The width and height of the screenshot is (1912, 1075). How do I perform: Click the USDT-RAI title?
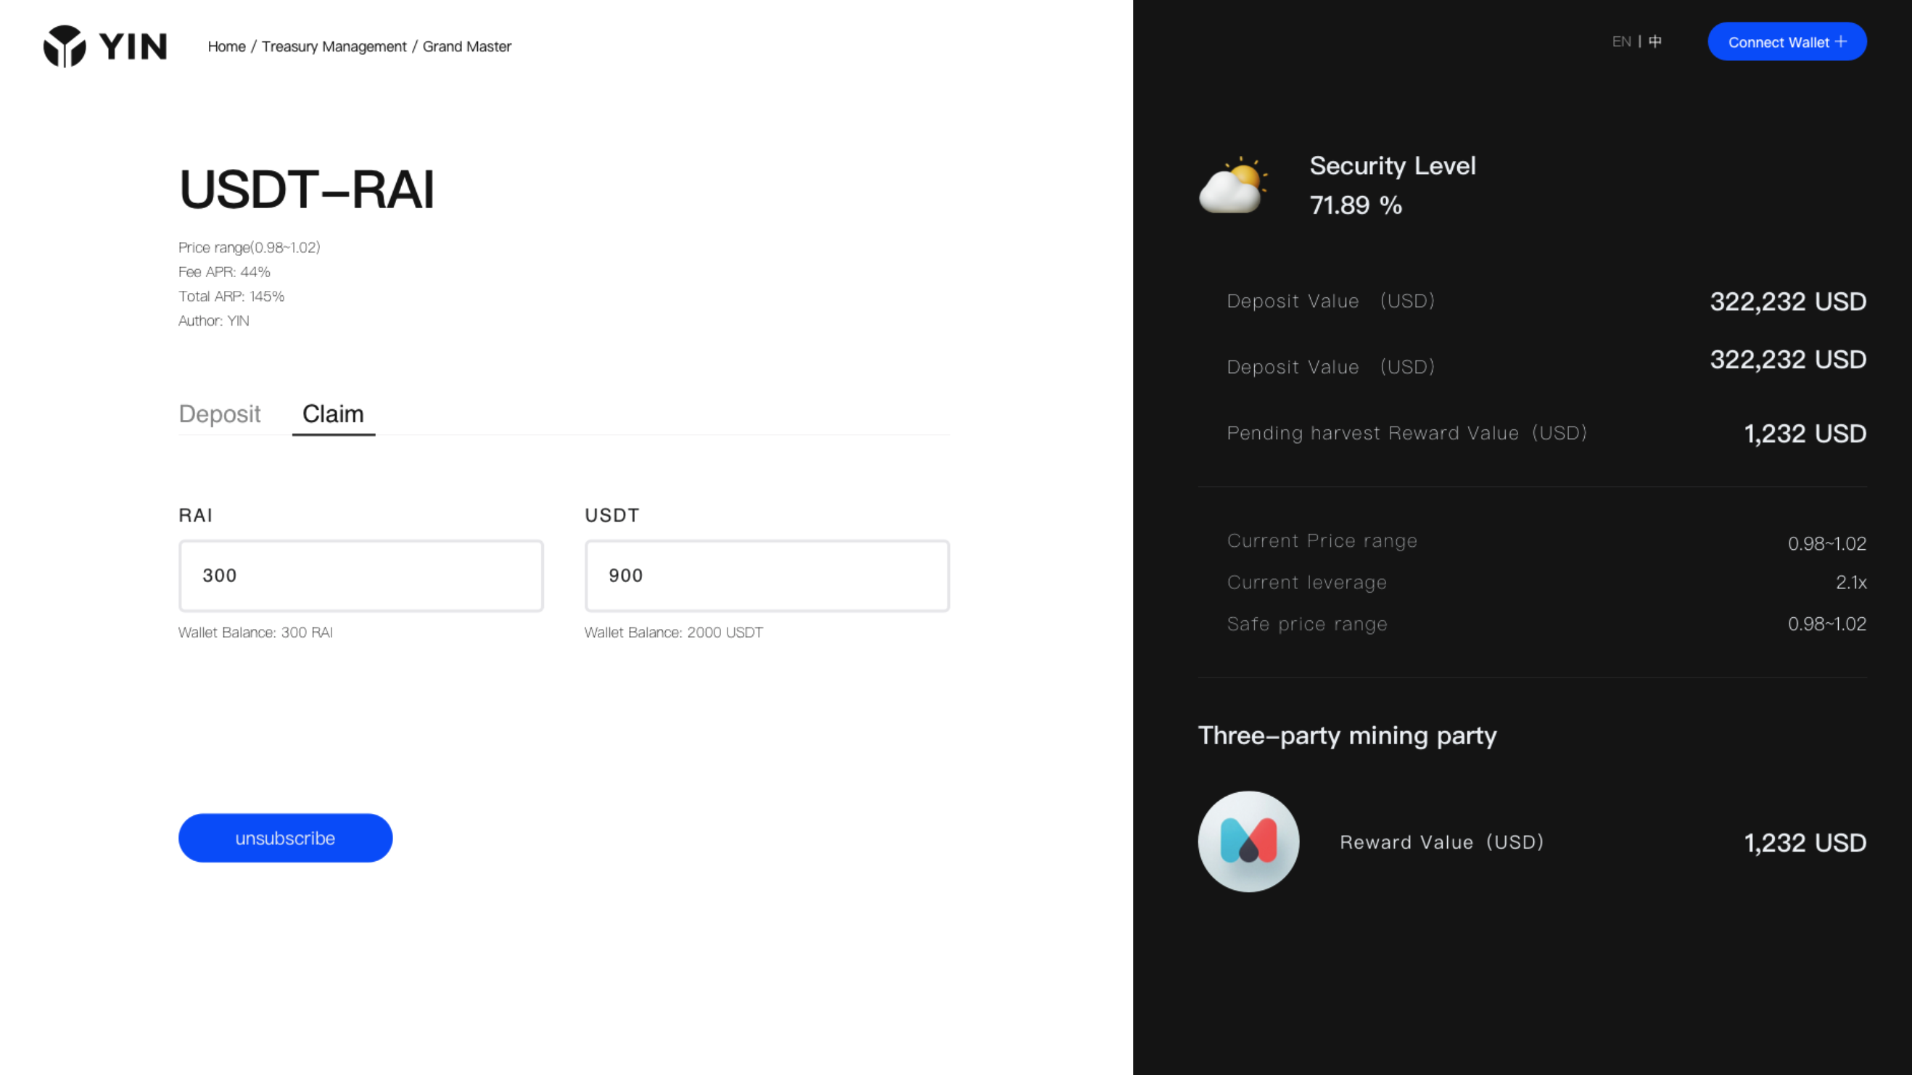[307, 189]
